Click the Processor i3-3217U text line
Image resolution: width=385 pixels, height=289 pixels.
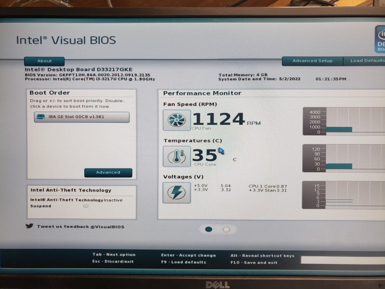90,79
